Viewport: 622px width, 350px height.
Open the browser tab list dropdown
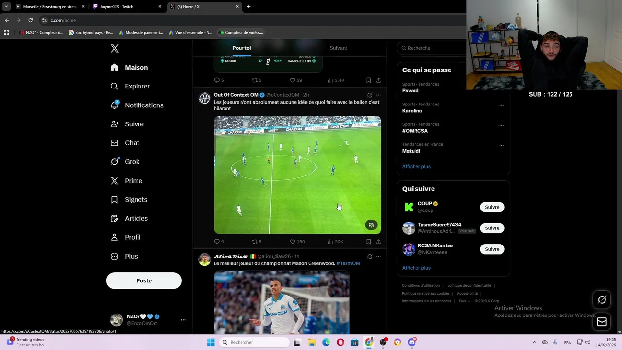(6, 7)
